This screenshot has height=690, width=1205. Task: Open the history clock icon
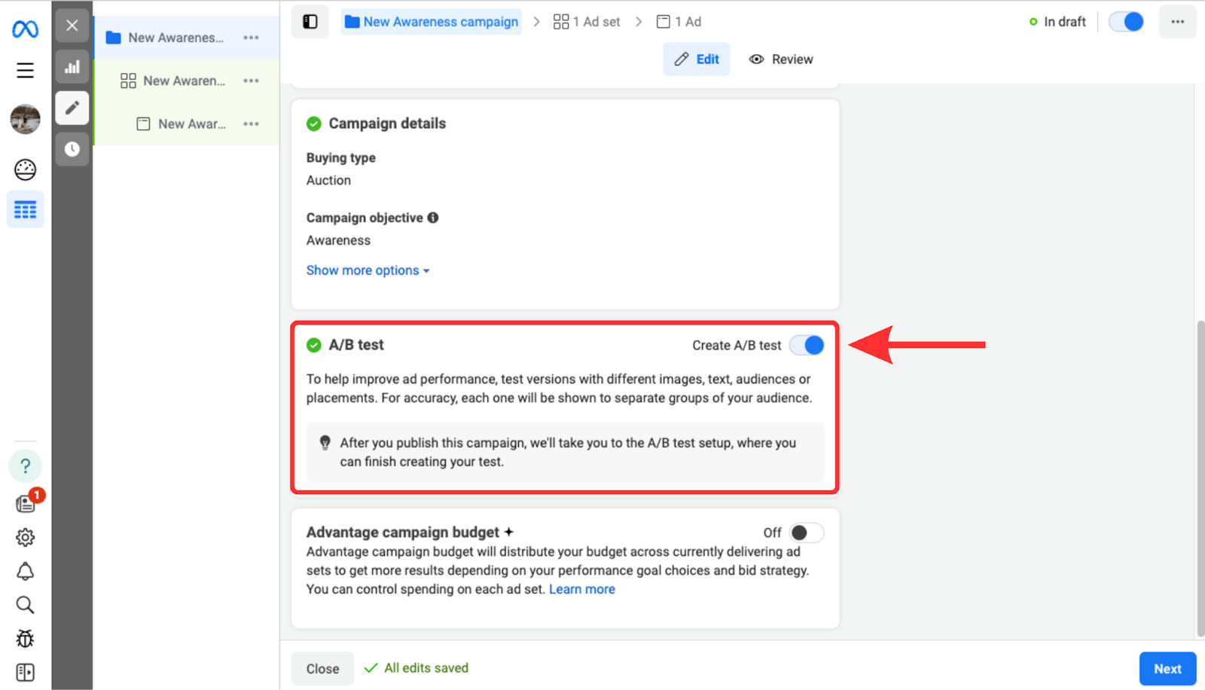pyautogui.click(x=72, y=148)
